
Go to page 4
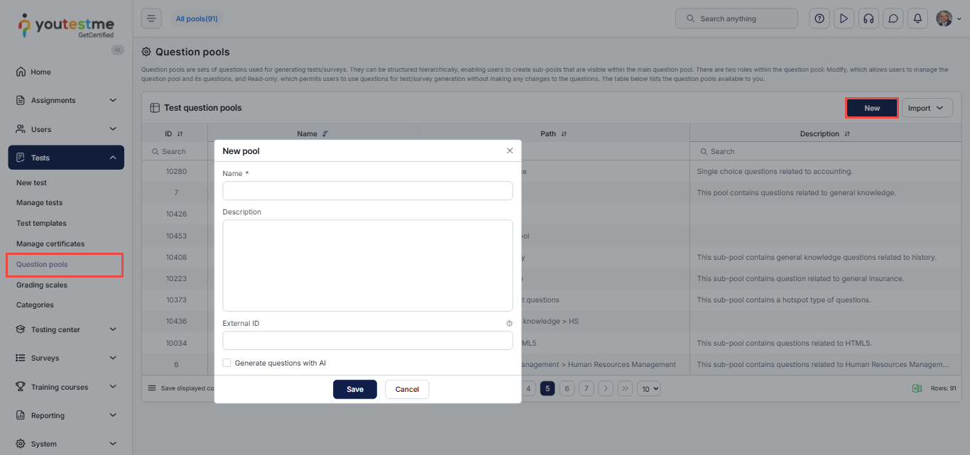click(528, 388)
